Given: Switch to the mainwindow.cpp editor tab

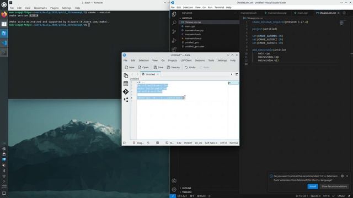Looking at the screenshot, I should point(275,13).
